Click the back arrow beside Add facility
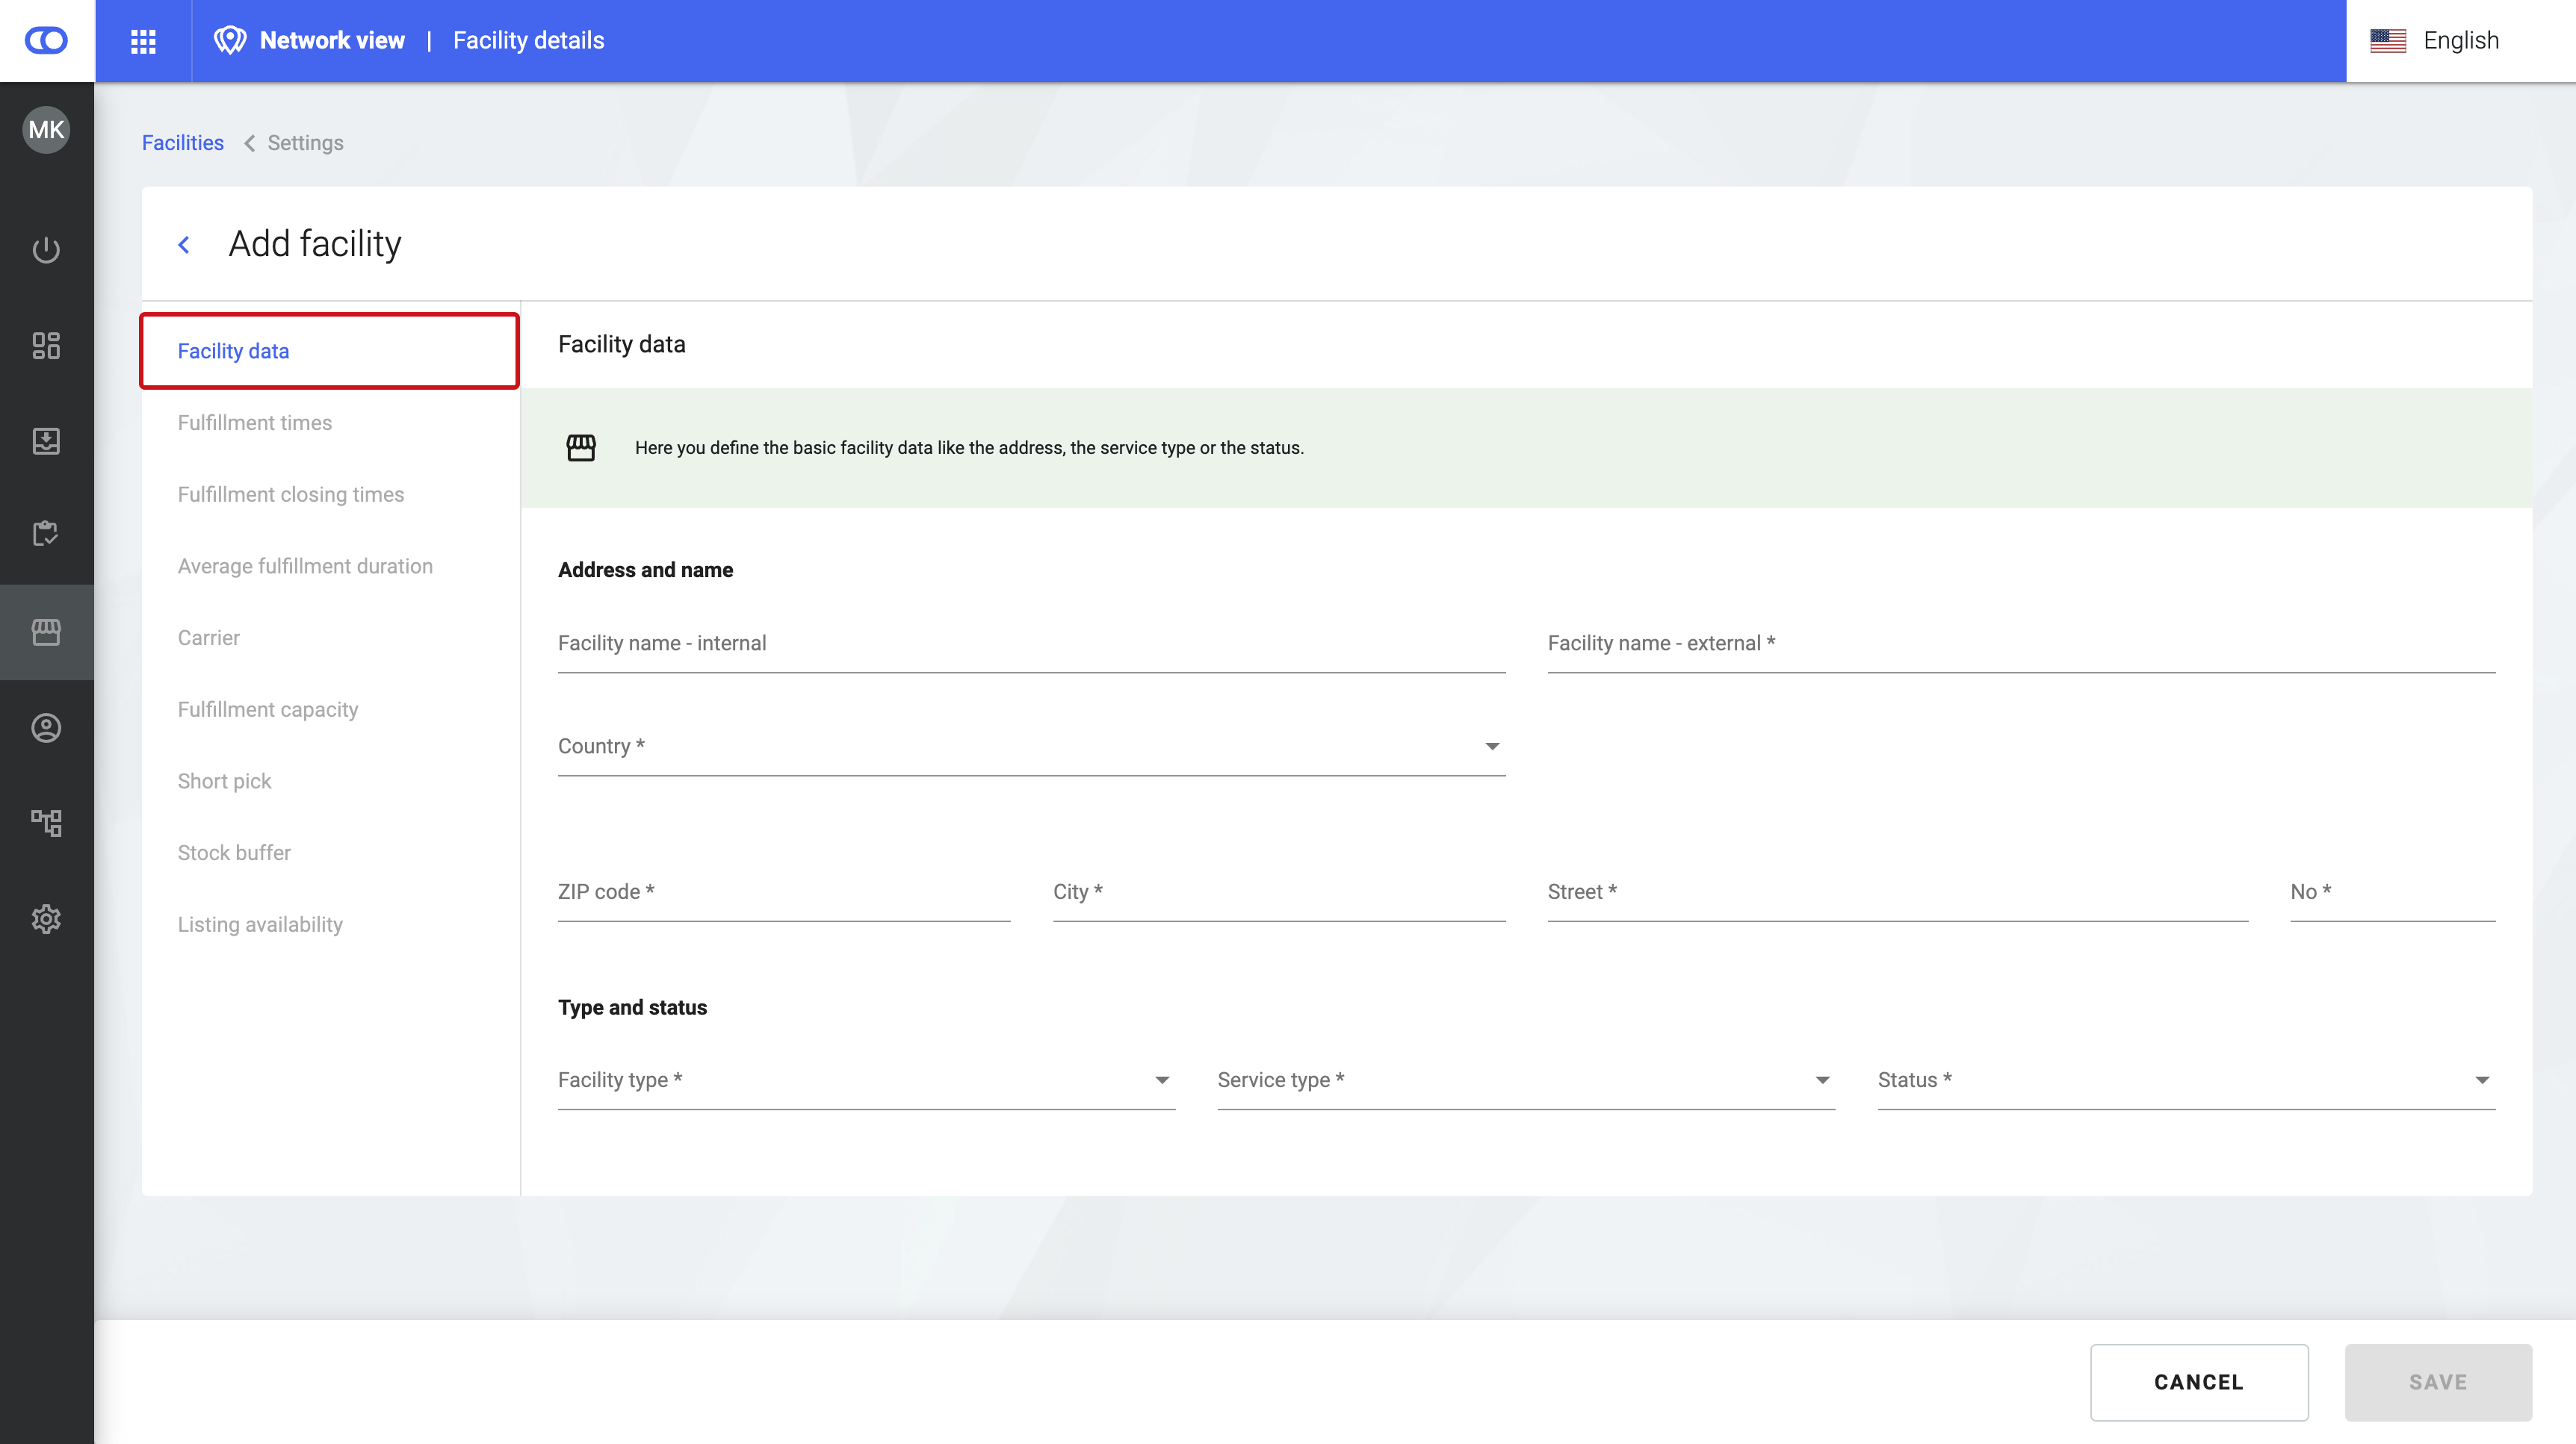This screenshot has width=2576, height=1444. (x=184, y=245)
